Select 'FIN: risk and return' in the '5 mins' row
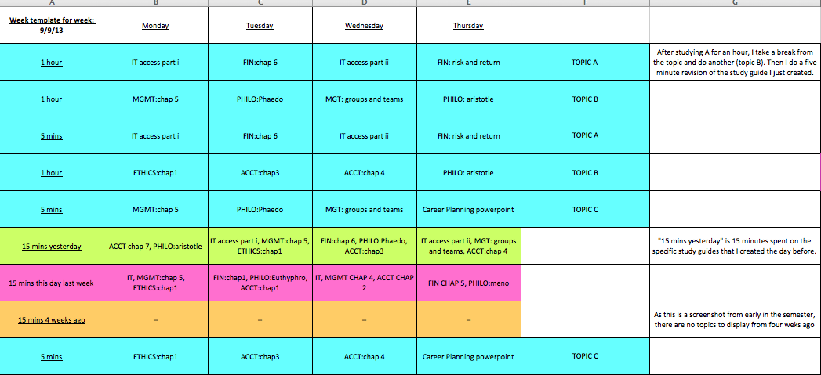The height and width of the screenshot is (375, 821). pyautogui.click(x=468, y=135)
